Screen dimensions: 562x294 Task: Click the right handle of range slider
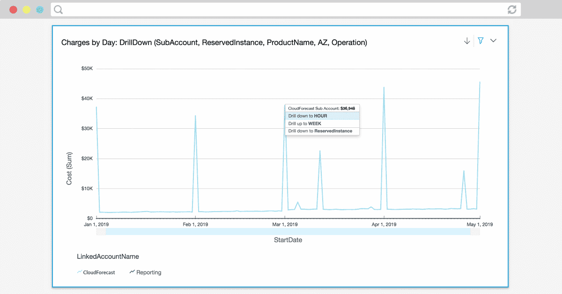(475, 231)
